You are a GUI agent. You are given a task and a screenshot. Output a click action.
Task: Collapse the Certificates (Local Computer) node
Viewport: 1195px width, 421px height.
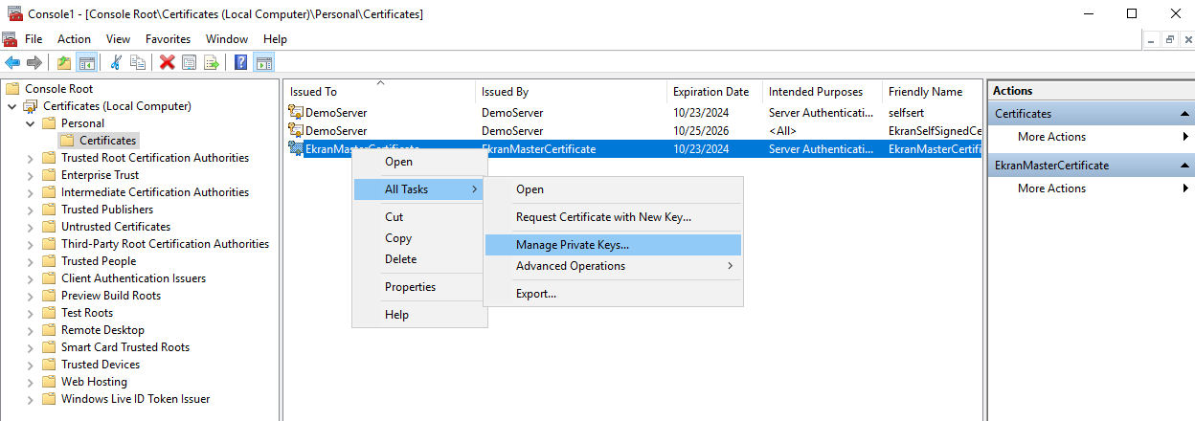click(x=11, y=106)
